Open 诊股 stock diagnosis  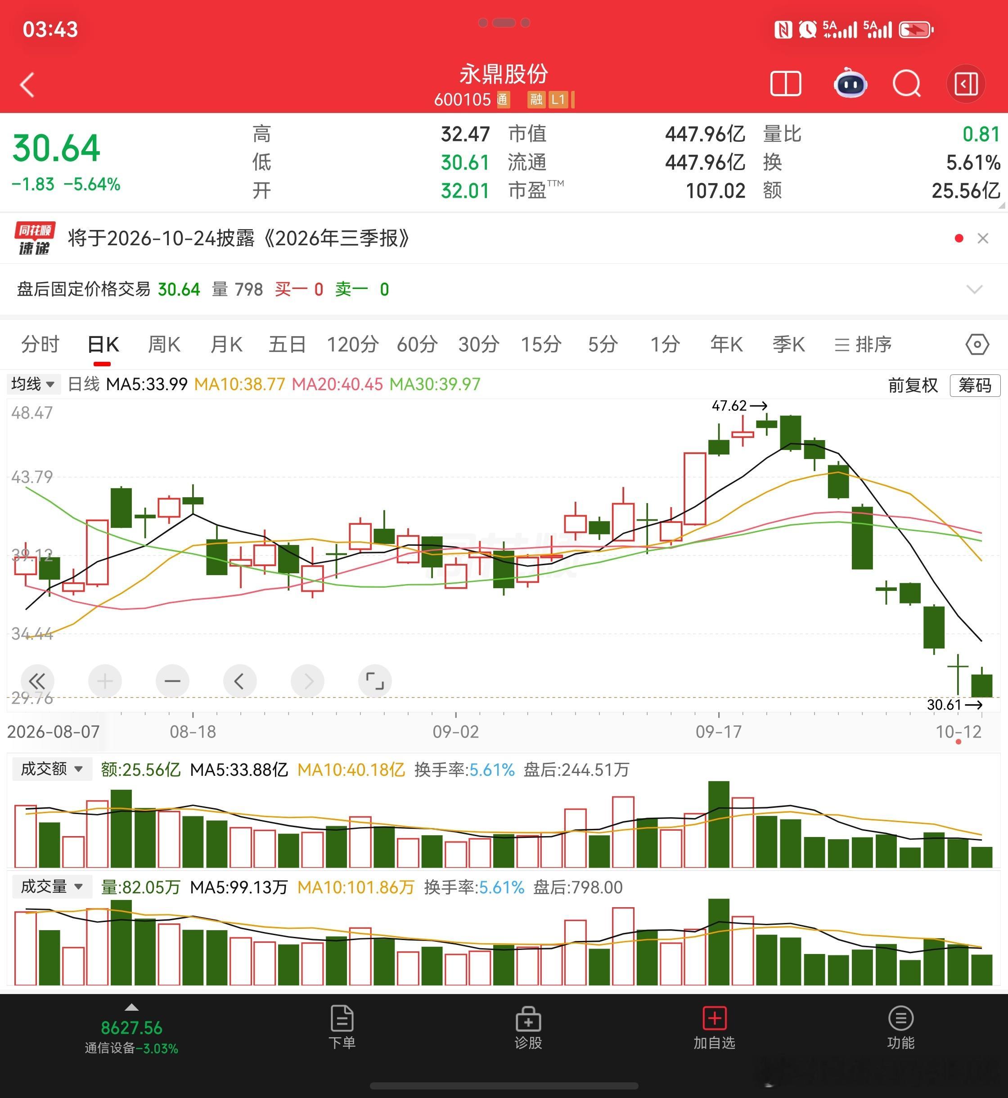click(528, 1028)
